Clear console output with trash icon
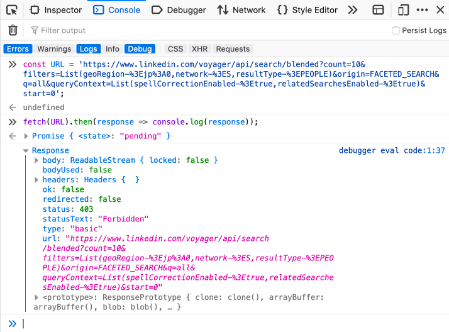The image size is (449, 332). coord(13,30)
